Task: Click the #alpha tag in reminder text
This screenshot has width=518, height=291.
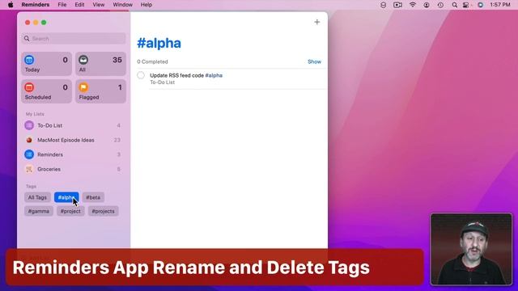Action: pyautogui.click(x=214, y=75)
